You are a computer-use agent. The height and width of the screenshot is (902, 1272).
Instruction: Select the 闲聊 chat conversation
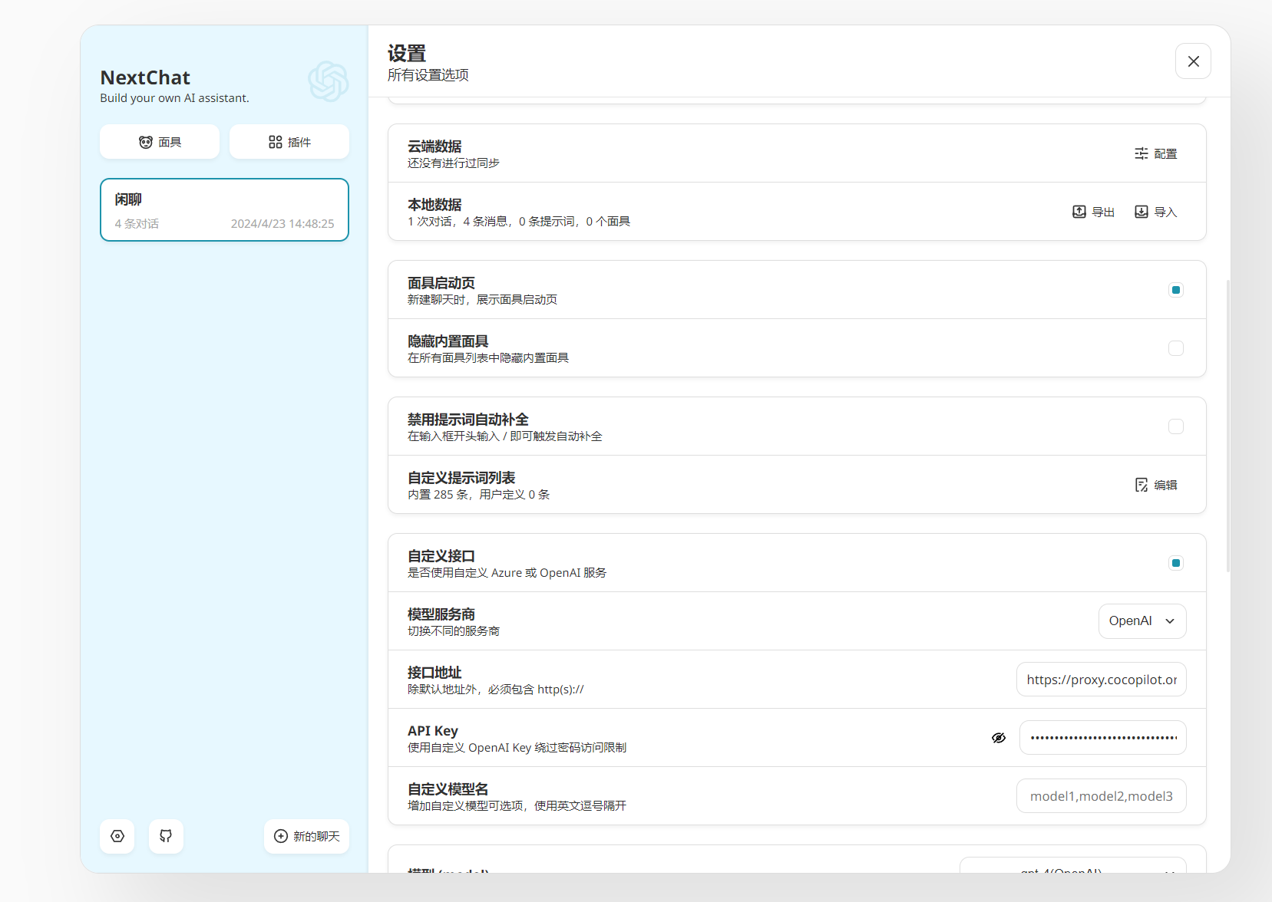(x=224, y=210)
